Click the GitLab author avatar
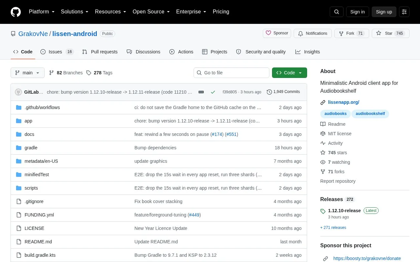The image size is (420, 262). point(18,92)
